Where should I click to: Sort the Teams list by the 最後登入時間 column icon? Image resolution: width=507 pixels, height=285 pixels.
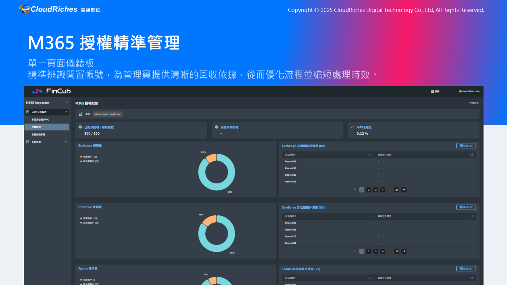(x=472, y=278)
